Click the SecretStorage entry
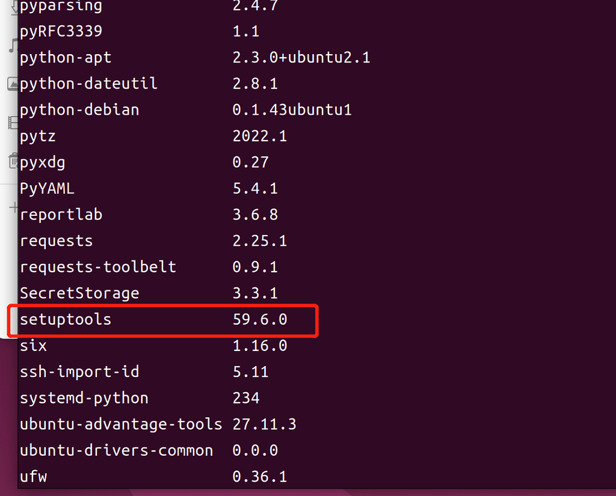This screenshot has width=616, height=496. tap(79, 293)
